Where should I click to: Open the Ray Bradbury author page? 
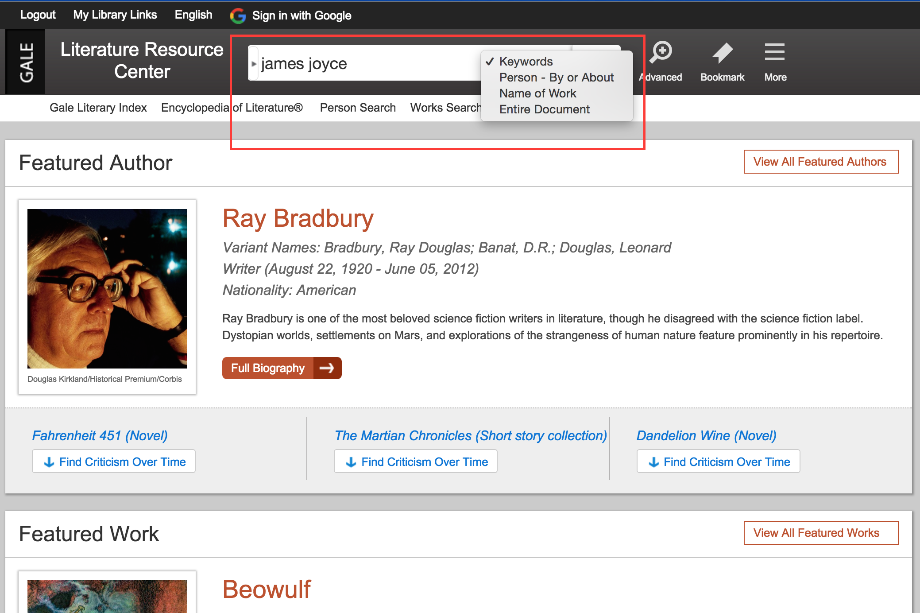tap(298, 218)
